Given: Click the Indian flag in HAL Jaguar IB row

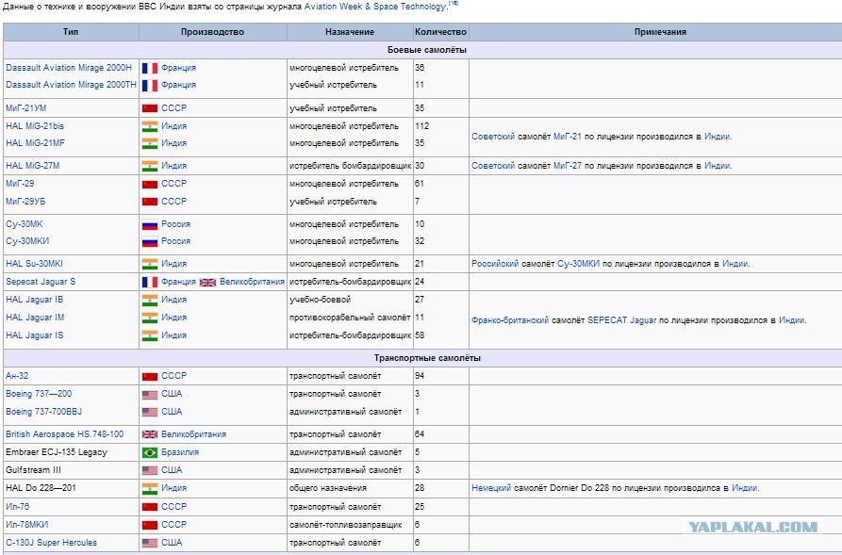Looking at the screenshot, I should pos(150,300).
